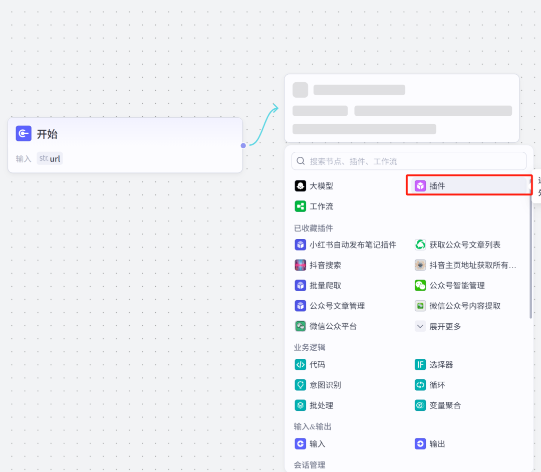This screenshot has width=541, height=472.
Task: Click the 选择器 IF icon
Action: coord(420,365)
